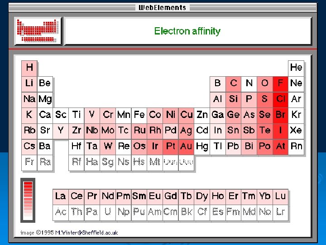
Task: Click the lutetium Lu element
Action: [280, 197]
